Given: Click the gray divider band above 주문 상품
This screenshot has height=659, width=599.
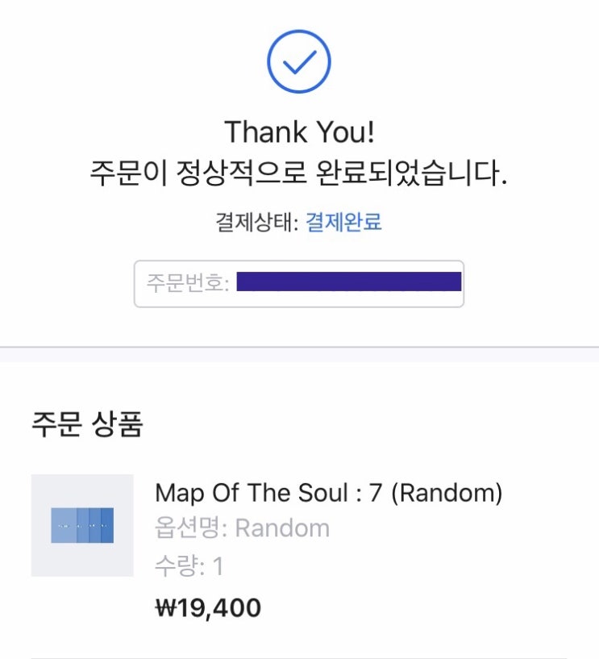Looking at the screenshot, I should pyautogui.click(x=299, y=354).
